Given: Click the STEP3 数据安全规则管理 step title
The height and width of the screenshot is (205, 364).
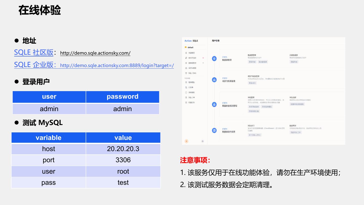Looking at the screenshot, I should point(230,106).
